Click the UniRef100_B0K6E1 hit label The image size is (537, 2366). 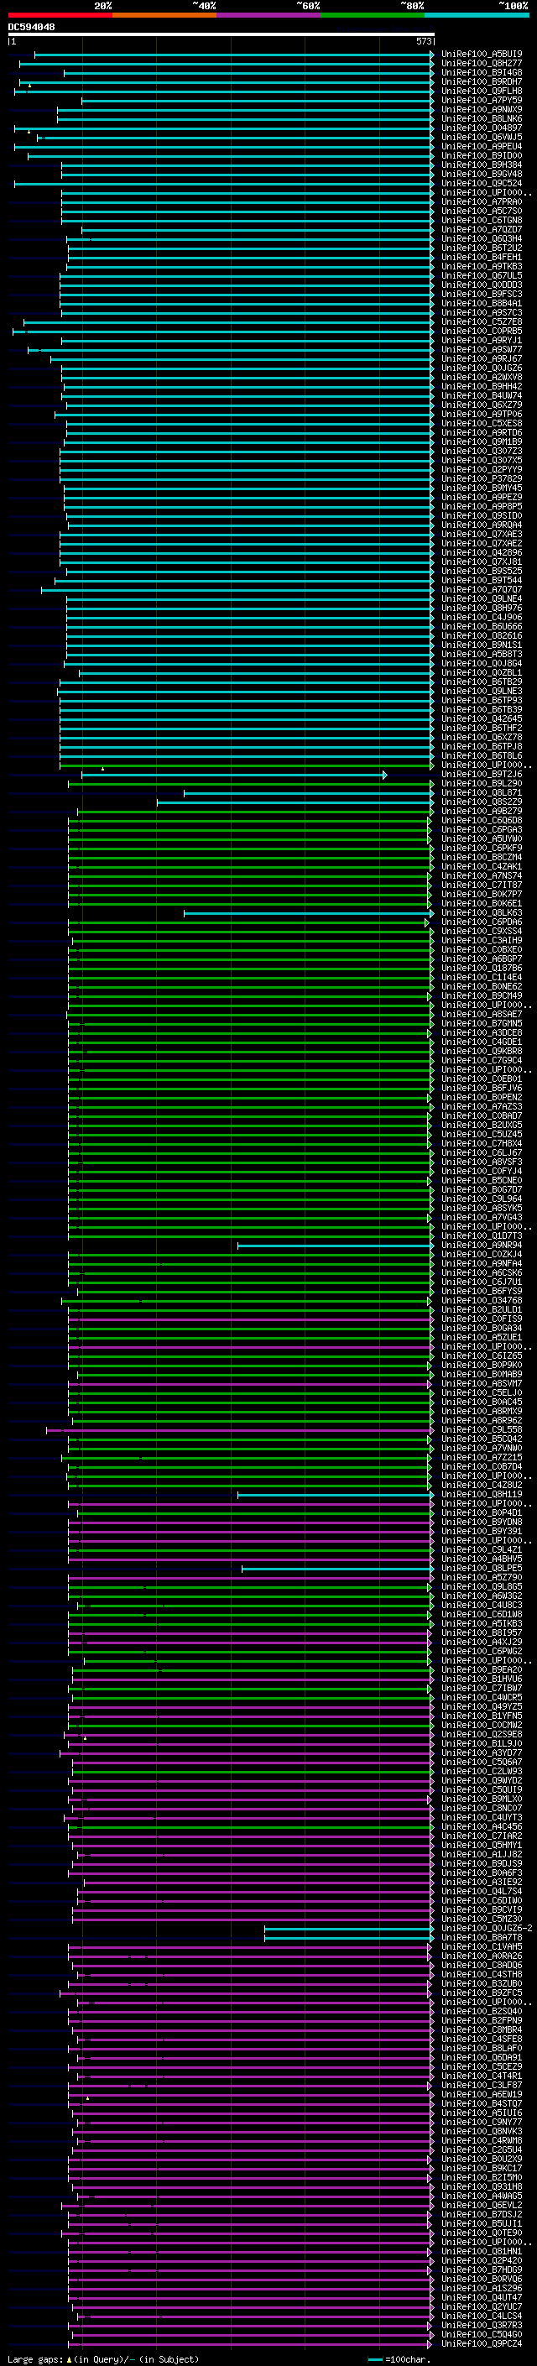pyautogui.click(x=481, y=904)
